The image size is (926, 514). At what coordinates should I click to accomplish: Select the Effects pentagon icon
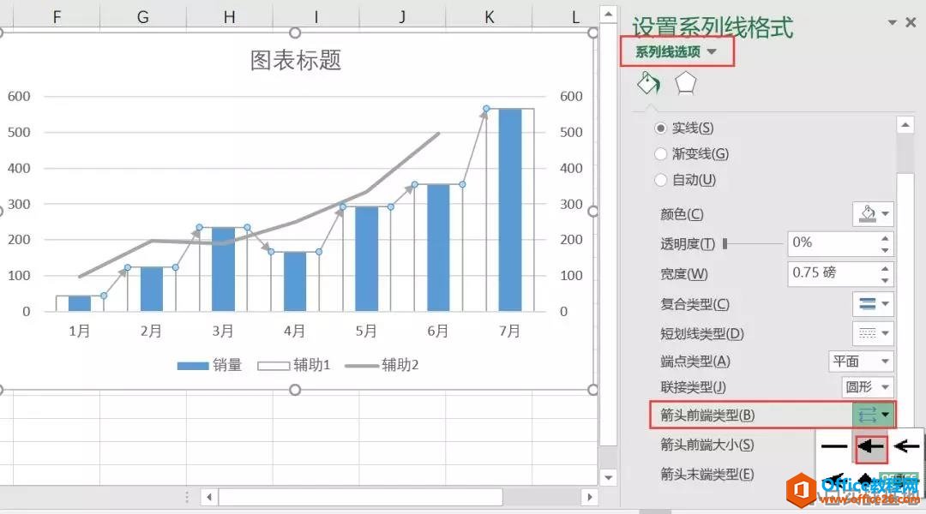click(x=687, y=82)
